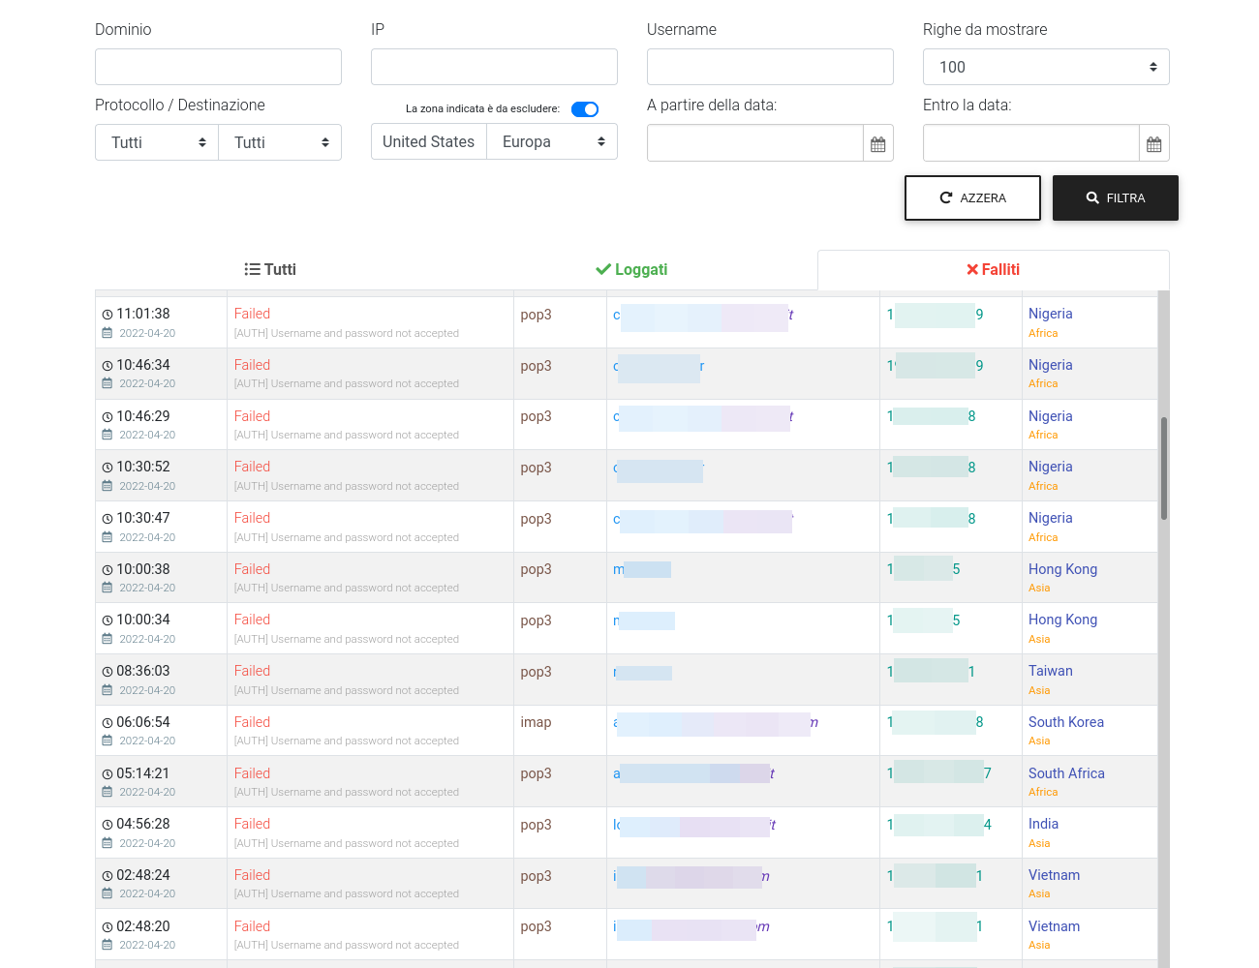Click the clock icon beside 05:14:21
Viewport: 1259px width, 968px height.
pyautogui.click(x=107, y=774)
